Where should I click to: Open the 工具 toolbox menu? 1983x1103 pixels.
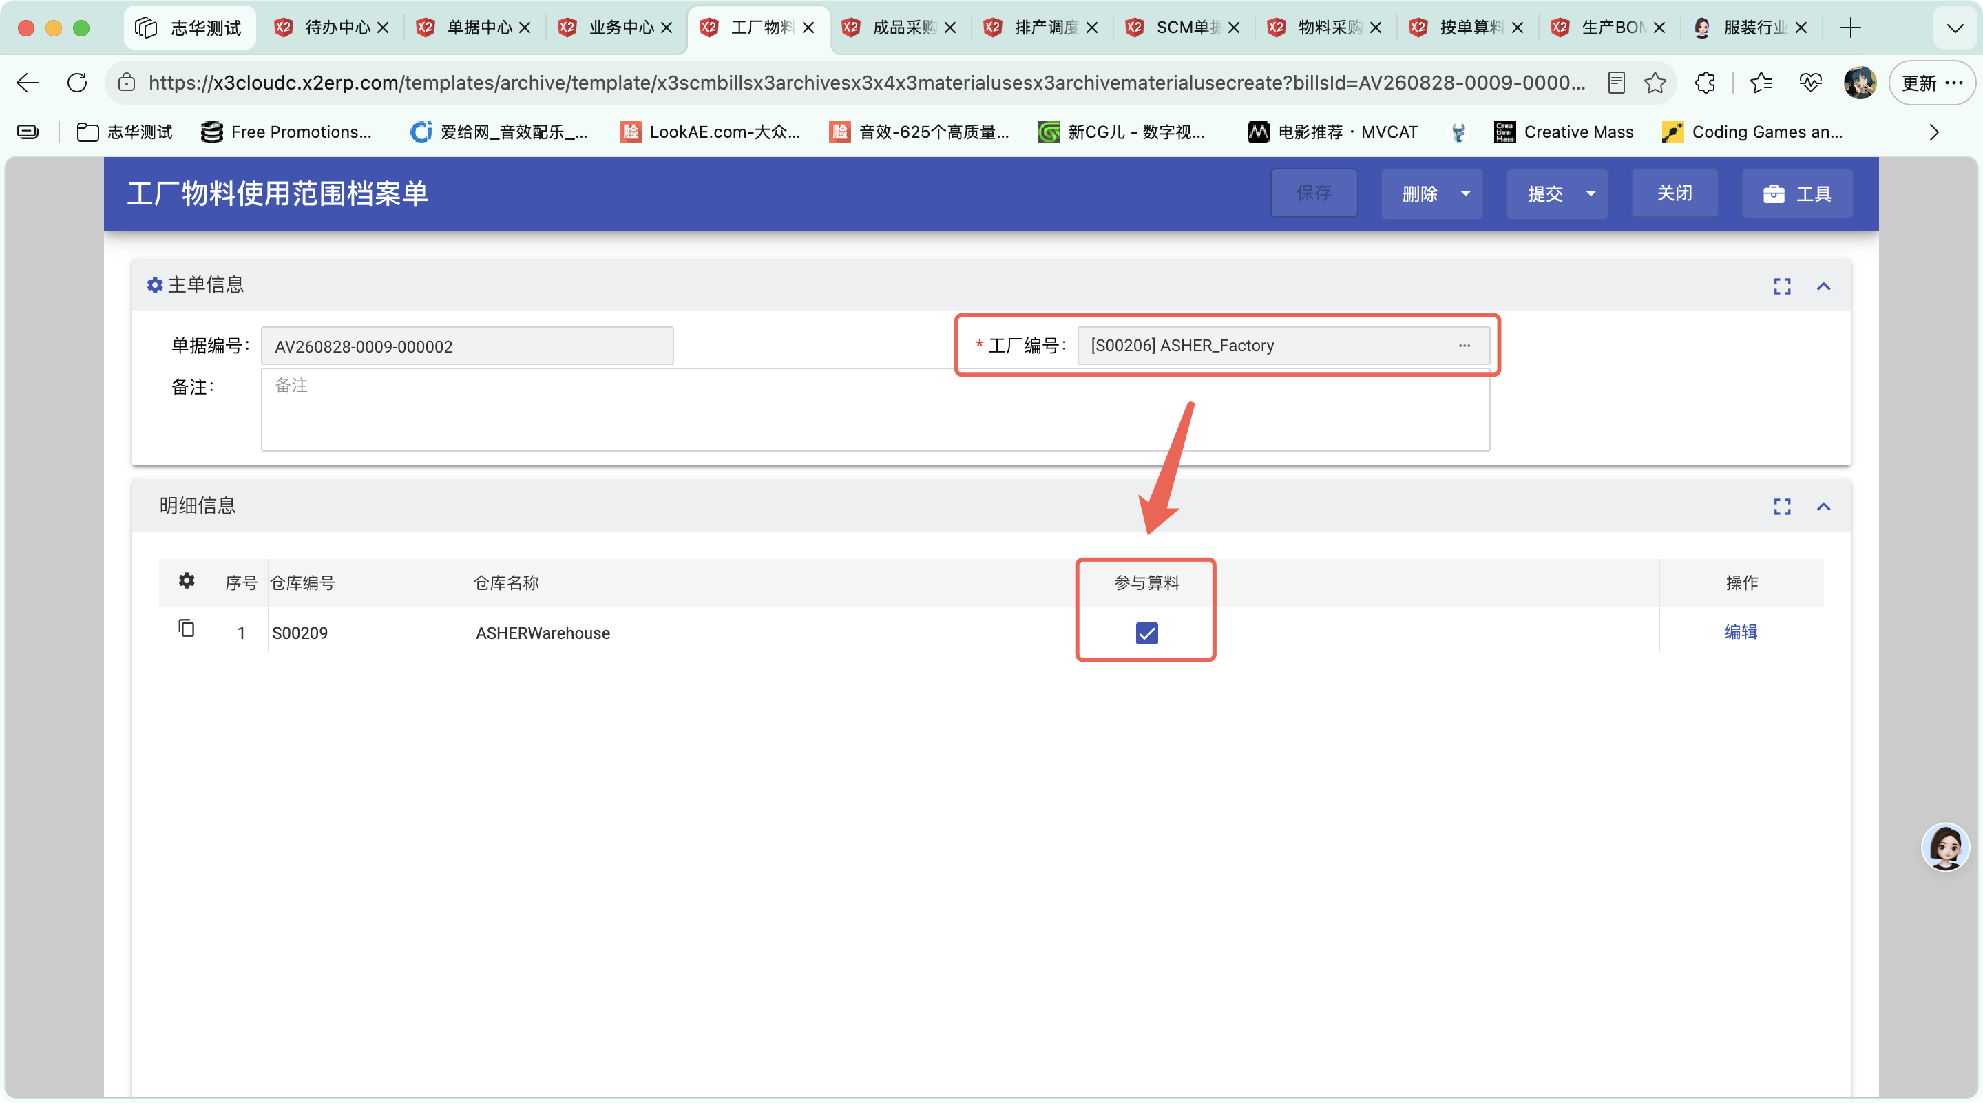tap(1796, 194)
